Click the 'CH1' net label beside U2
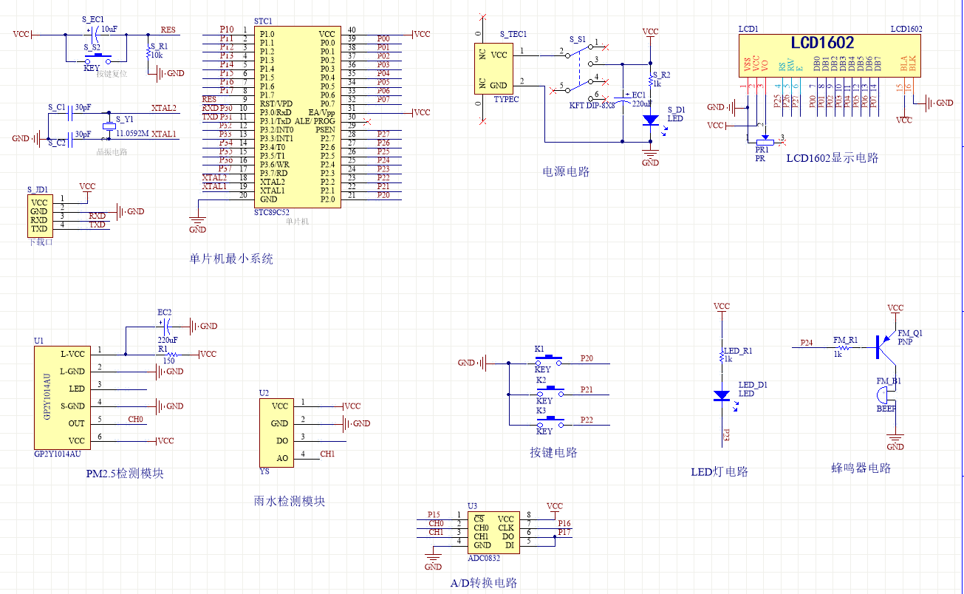The width and height of the screenshot is (964, 594). coord(327,454)
